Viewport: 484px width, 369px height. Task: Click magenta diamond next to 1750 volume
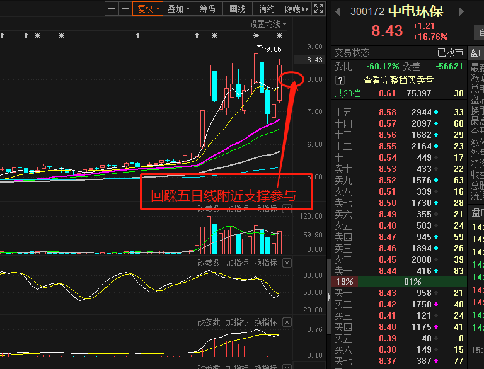tap(436, 305)
